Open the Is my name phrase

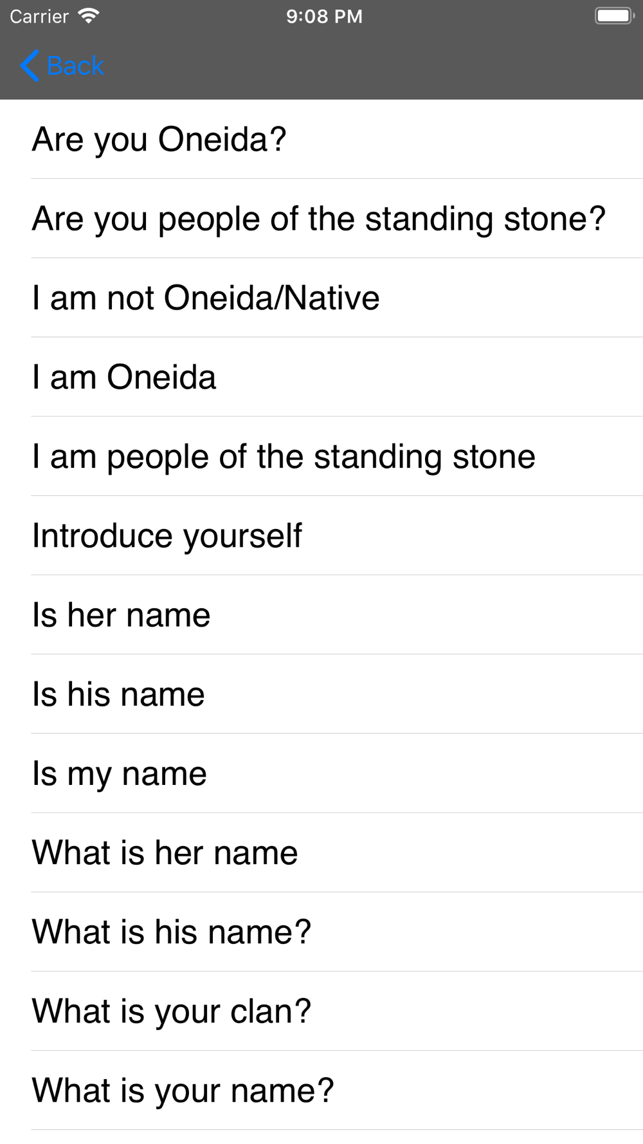pyautogui.click(x=321, y=773)
